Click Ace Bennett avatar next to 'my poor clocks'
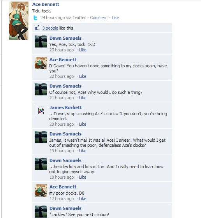Image resolution: width=201 pixels, height=218 pixels. (x=41, y=190)
